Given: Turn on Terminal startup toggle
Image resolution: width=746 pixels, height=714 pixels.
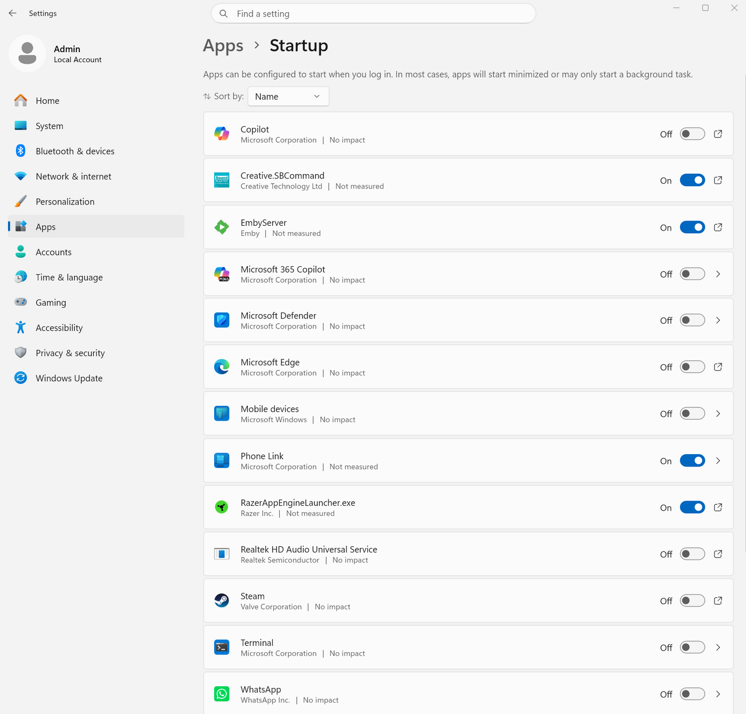Looking at the screenshot, I should click(x=692, y=647).
